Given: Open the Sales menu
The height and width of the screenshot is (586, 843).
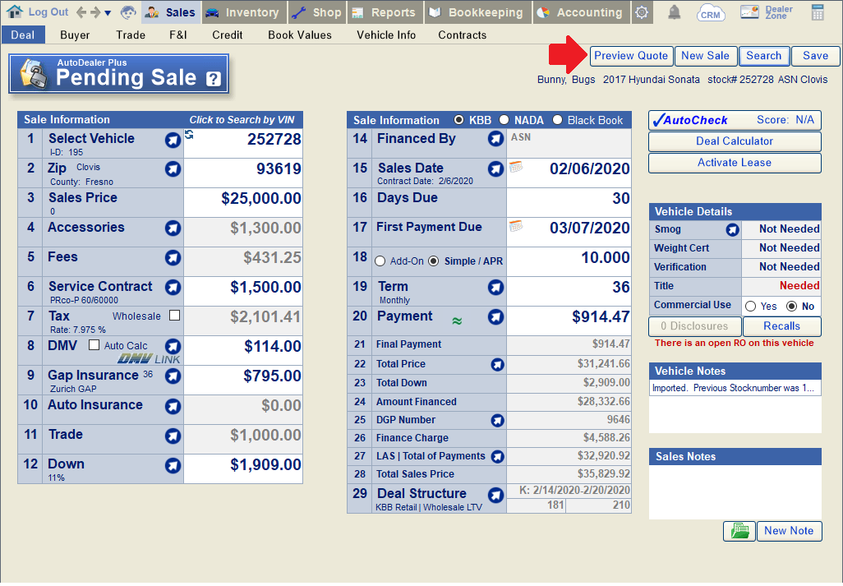Looking at the screenshot, I should 171,12.
